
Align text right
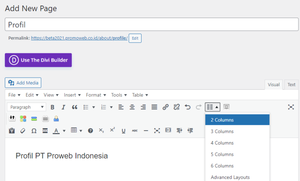[143, 107]
